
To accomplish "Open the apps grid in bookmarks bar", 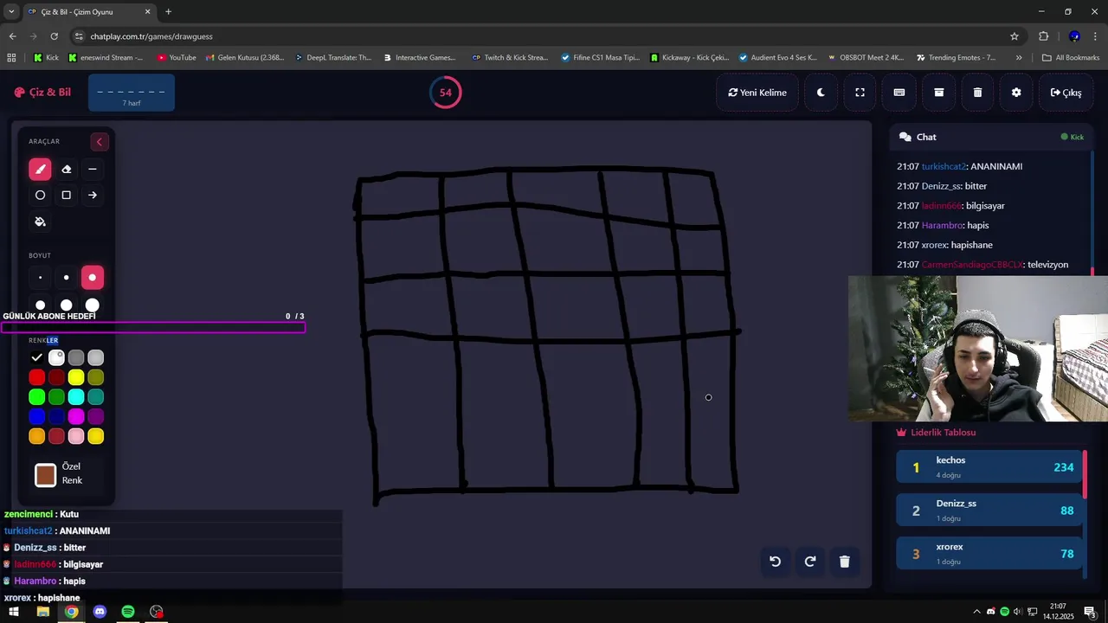I will pos(11,58).
